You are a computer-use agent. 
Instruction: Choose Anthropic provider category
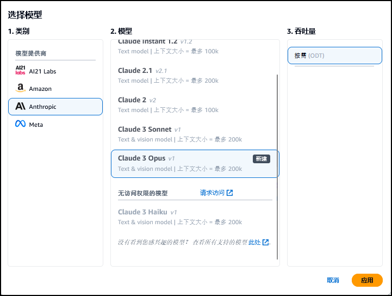(x=55, y=107)
